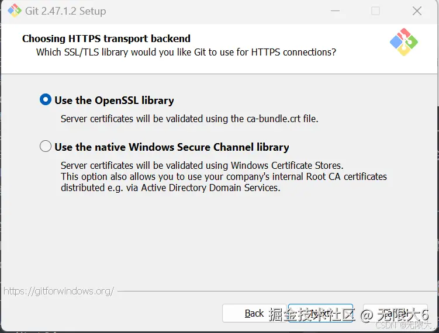Choose native Windows Secure Channel radio button
Image resolution: width=439 pixels, height=333 pixels.
coord(46,147)
